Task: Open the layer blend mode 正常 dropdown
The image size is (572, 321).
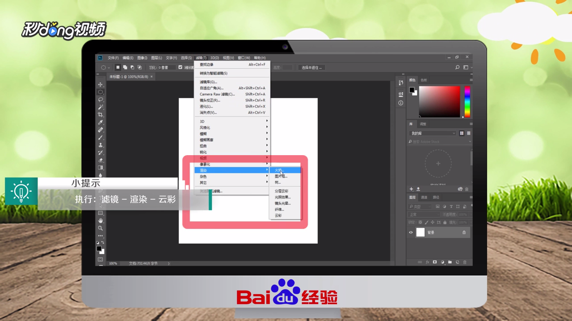Action: [424, 214]
